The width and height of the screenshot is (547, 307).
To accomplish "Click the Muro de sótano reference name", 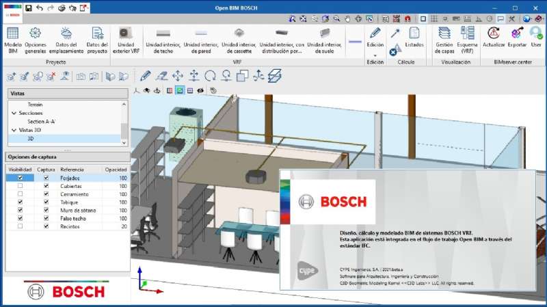I will (x=78, y=211).
